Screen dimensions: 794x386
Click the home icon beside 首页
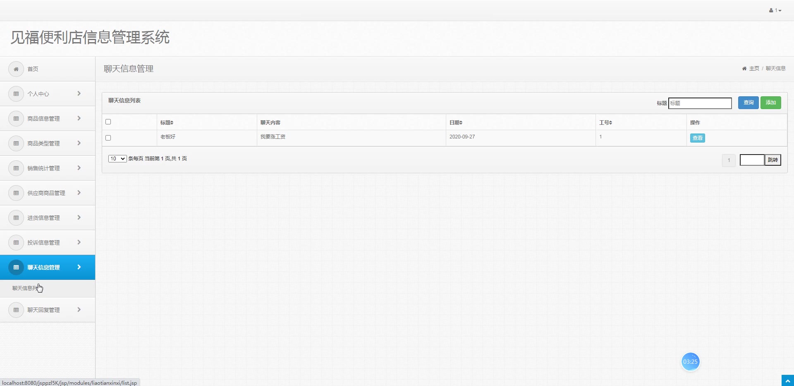pyautogui.click(x=16, y=69)
